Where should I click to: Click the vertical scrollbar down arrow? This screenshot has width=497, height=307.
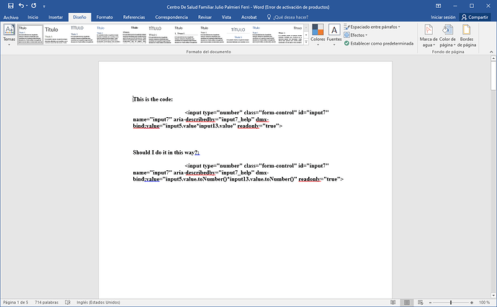pos(493,295)
